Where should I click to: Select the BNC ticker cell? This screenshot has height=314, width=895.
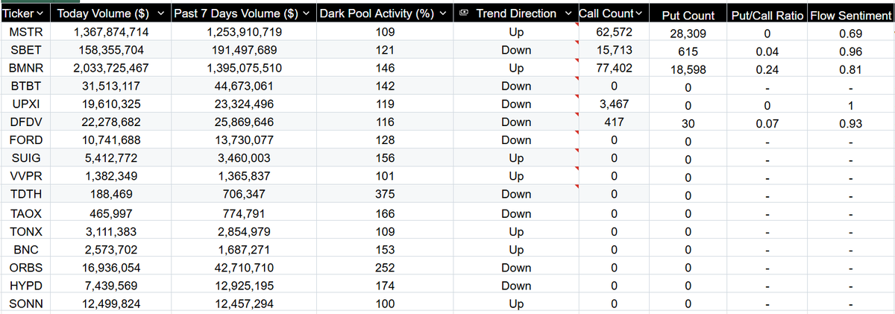click(x=26, y=249)
